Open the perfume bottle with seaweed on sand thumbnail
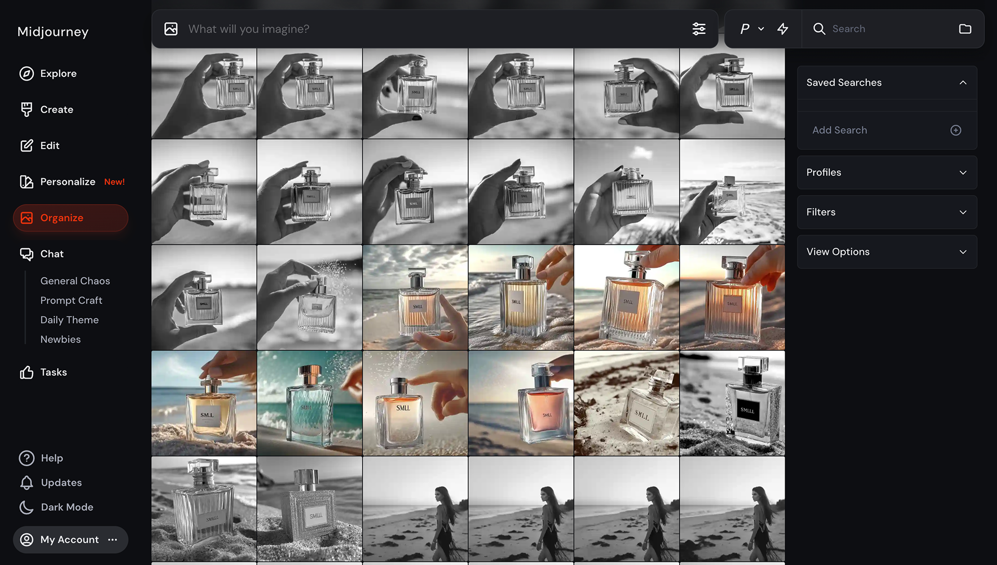This screenshot has height=565, width=997. point(627,403)
